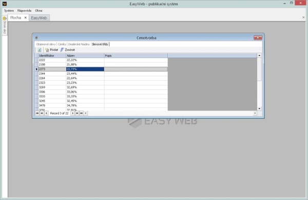308x200 pixels.
Task: Click the horizontal scroll left arrow by navigator
Action: pos(86,114)
